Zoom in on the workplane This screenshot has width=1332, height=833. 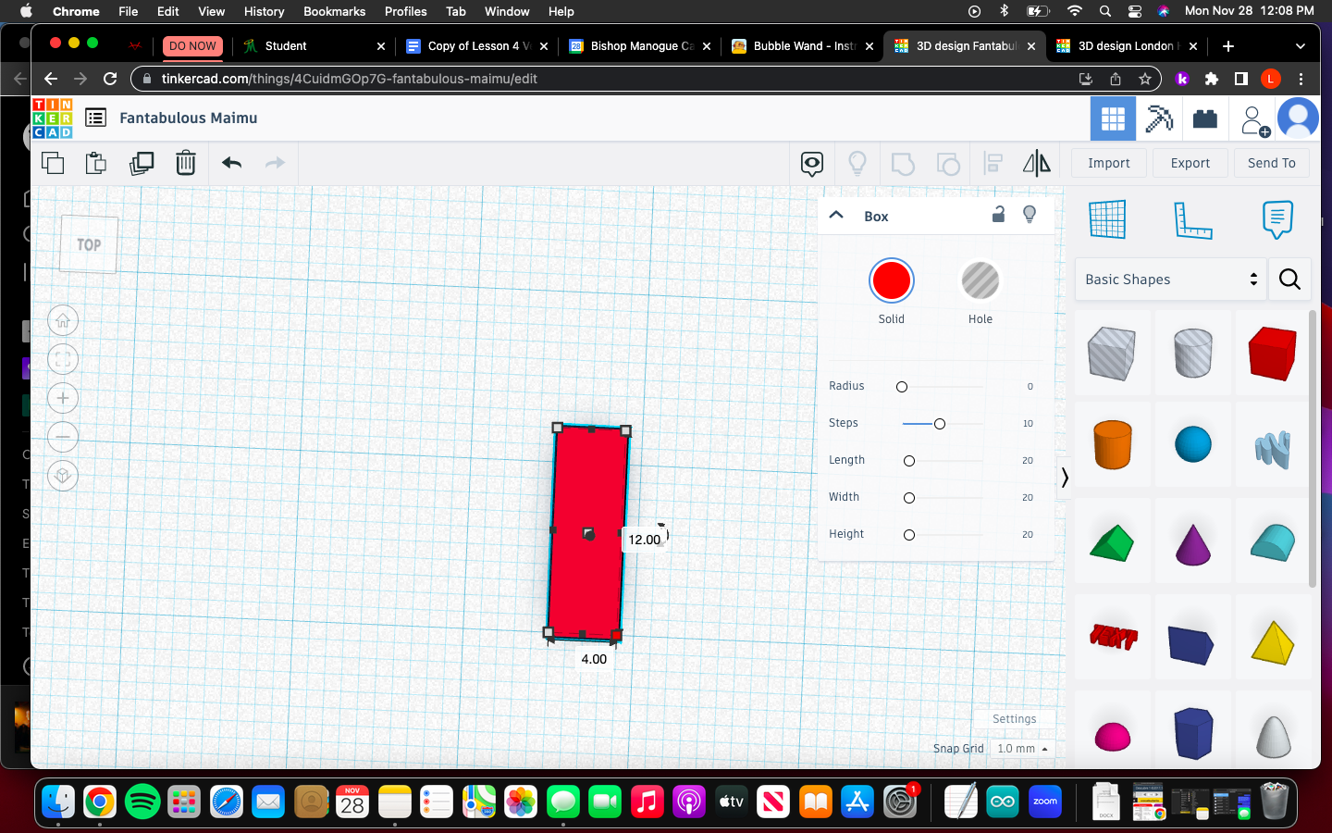point(63,398)
